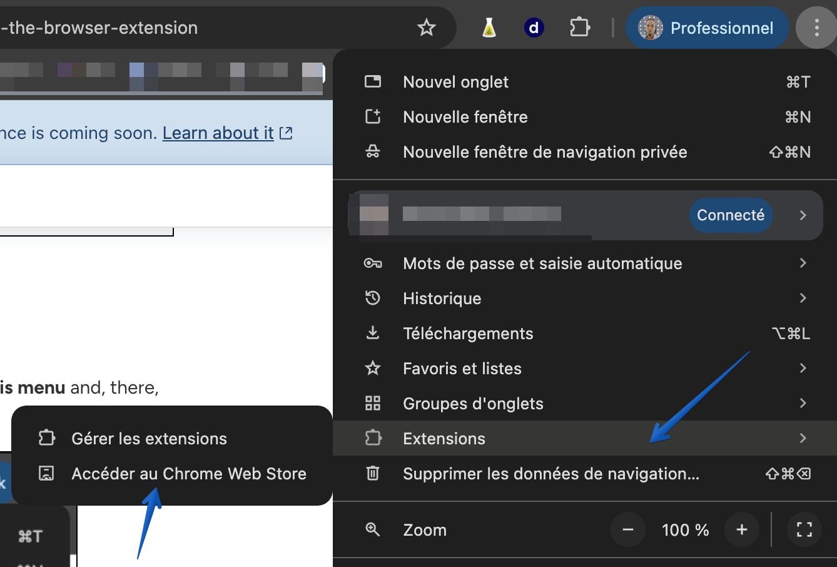Click the incognito icon next to private browsing

373,151
